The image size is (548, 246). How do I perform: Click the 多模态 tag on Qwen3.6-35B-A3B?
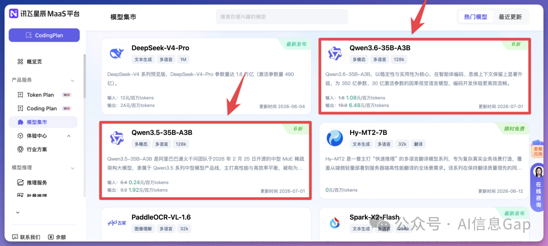359,59
